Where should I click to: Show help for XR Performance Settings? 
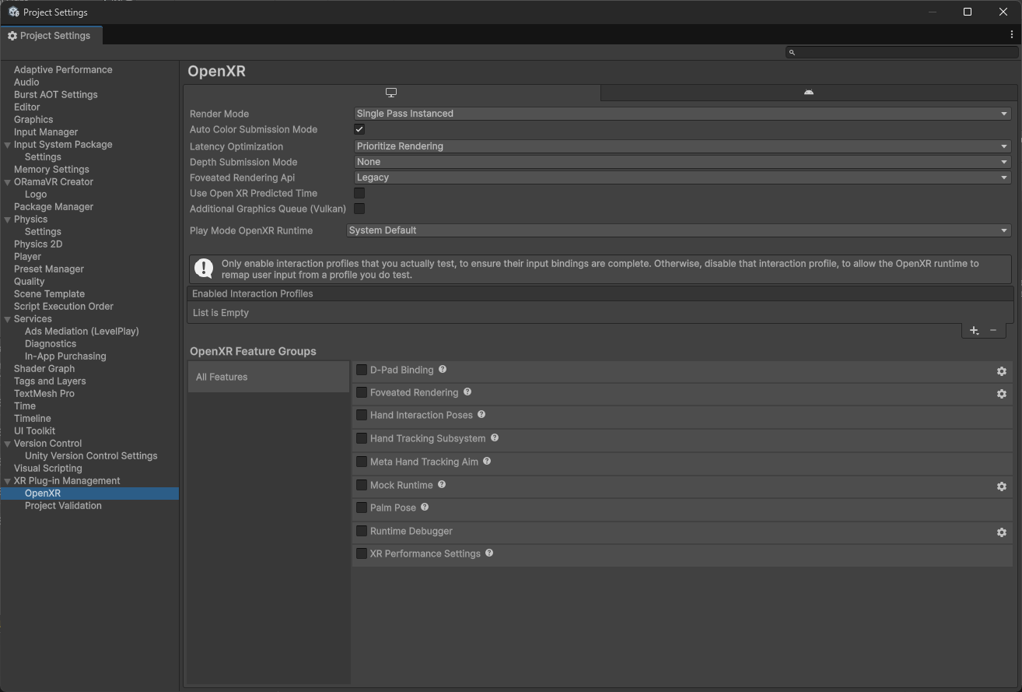point(489,553)
